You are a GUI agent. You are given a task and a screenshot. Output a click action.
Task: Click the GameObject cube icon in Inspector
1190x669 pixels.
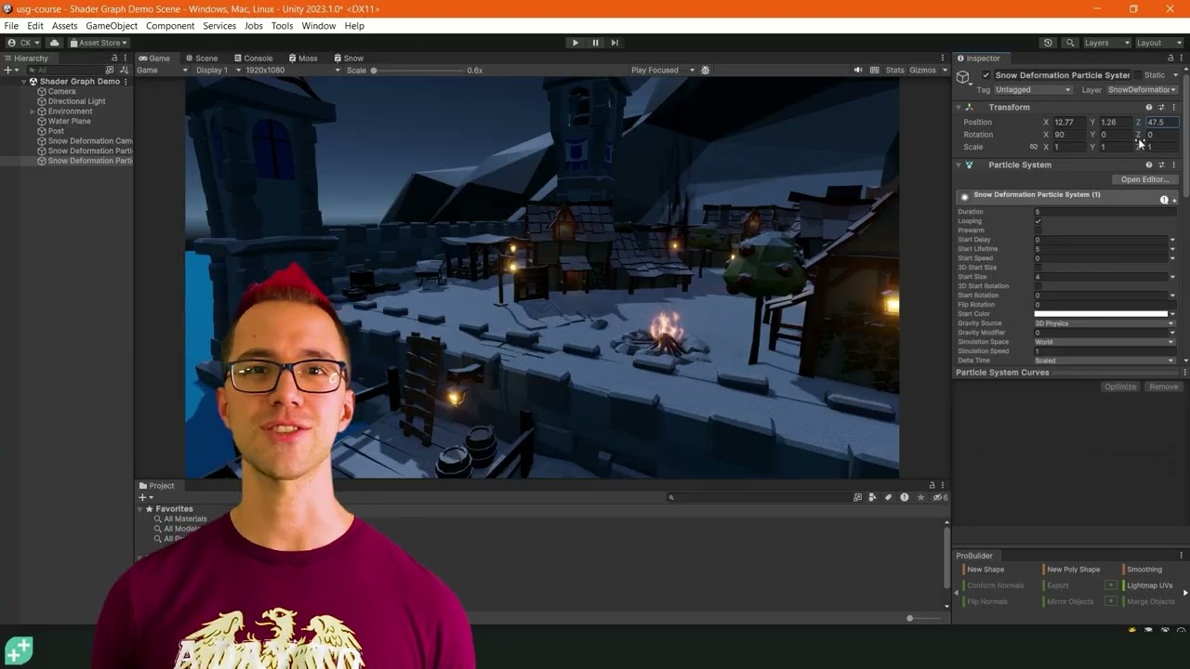[x=964, y=77]
